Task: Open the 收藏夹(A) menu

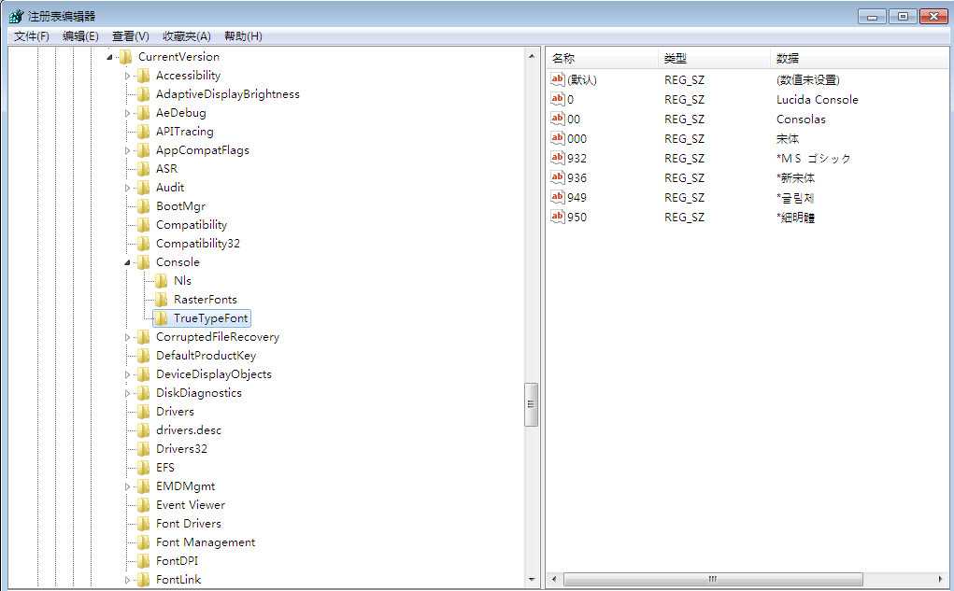Action: 187,36
